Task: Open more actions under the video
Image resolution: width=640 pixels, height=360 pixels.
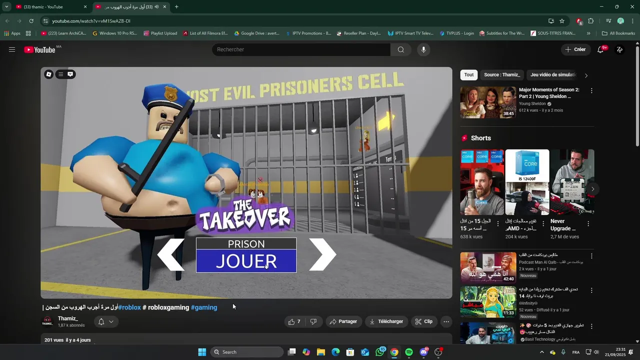Action: click(x=446, y=321)
